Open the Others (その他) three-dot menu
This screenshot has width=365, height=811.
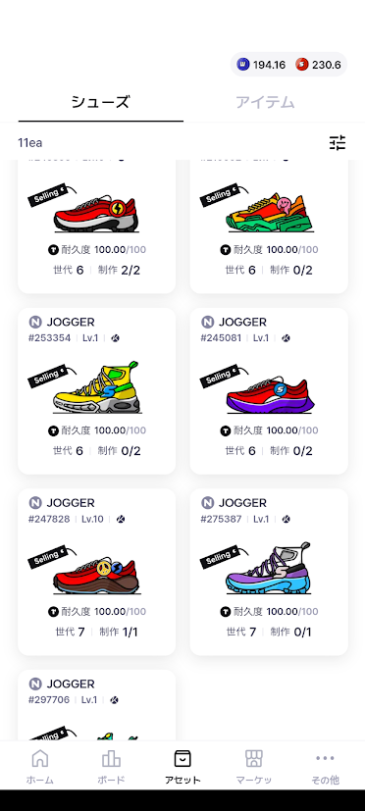pos(325,758)
